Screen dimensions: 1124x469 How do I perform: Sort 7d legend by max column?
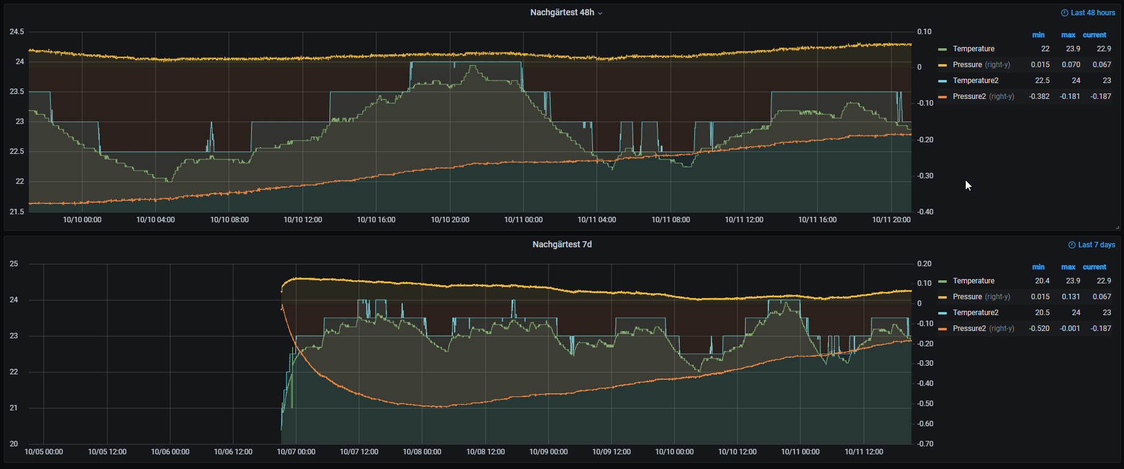[1068, 267]
